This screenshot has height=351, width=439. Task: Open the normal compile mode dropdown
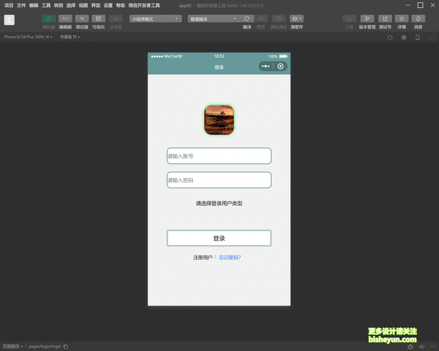pos(214,19)
